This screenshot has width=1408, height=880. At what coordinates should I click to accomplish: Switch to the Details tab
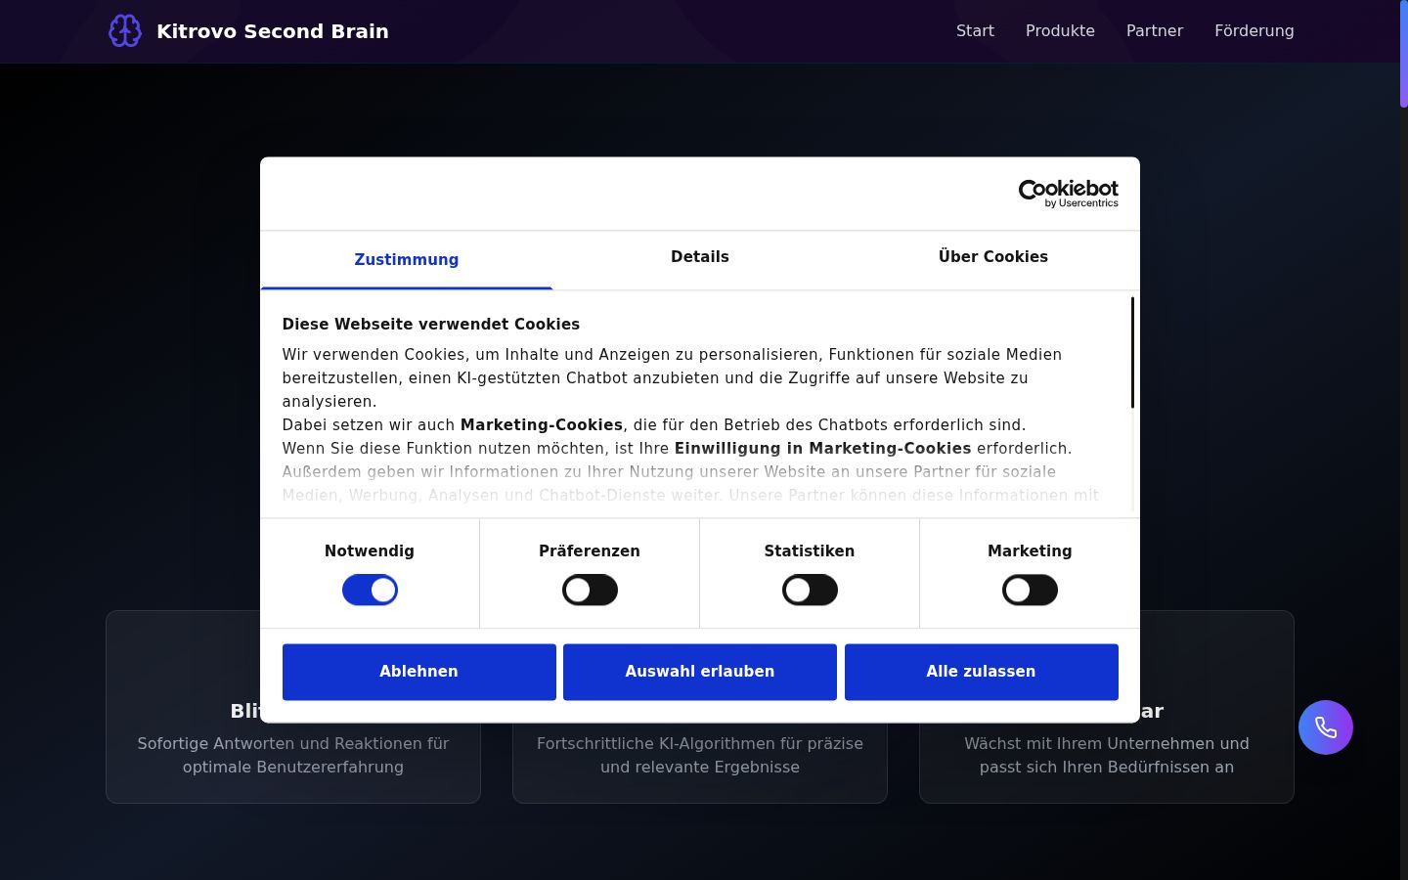(700, 257)
